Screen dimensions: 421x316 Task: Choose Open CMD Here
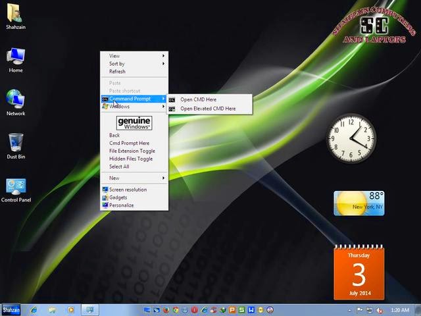[209, 99]
